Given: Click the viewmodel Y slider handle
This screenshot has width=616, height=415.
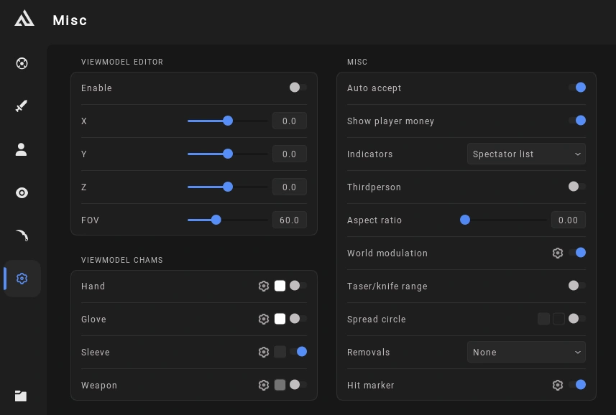Looking at the screenshot, I should [x=228, y=154].
